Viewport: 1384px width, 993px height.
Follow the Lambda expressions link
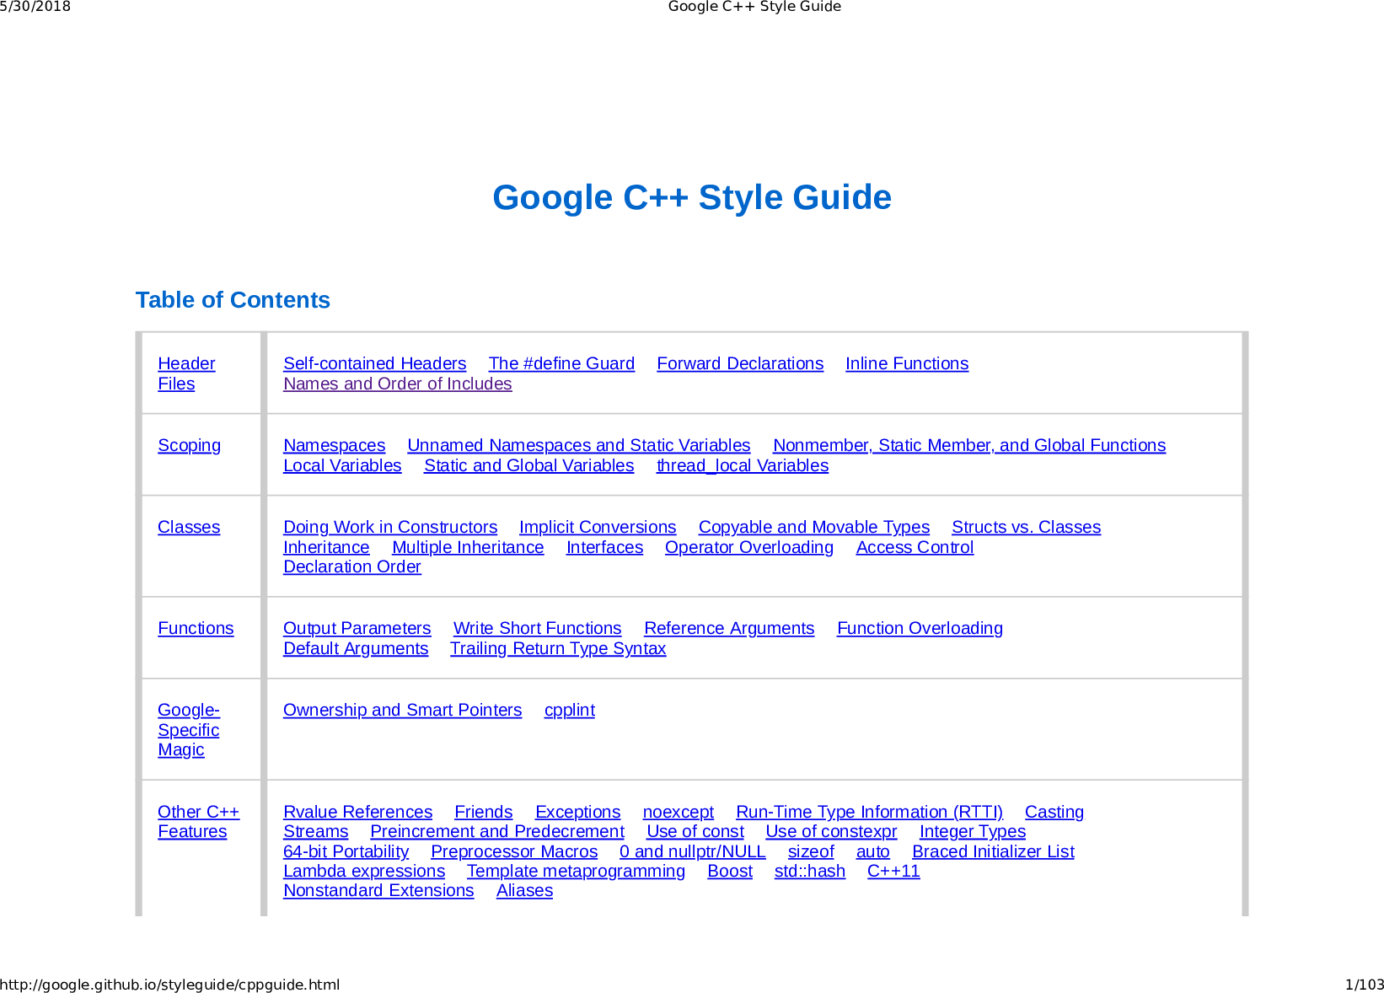point(364,871)
